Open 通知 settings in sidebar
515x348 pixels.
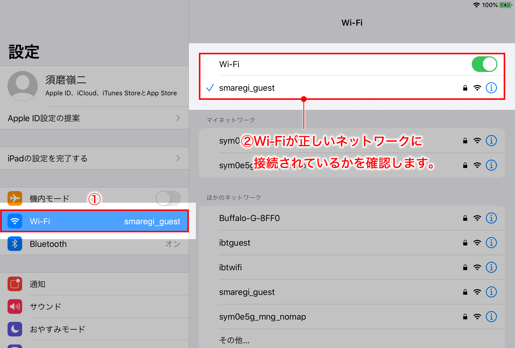click(94, 284)
